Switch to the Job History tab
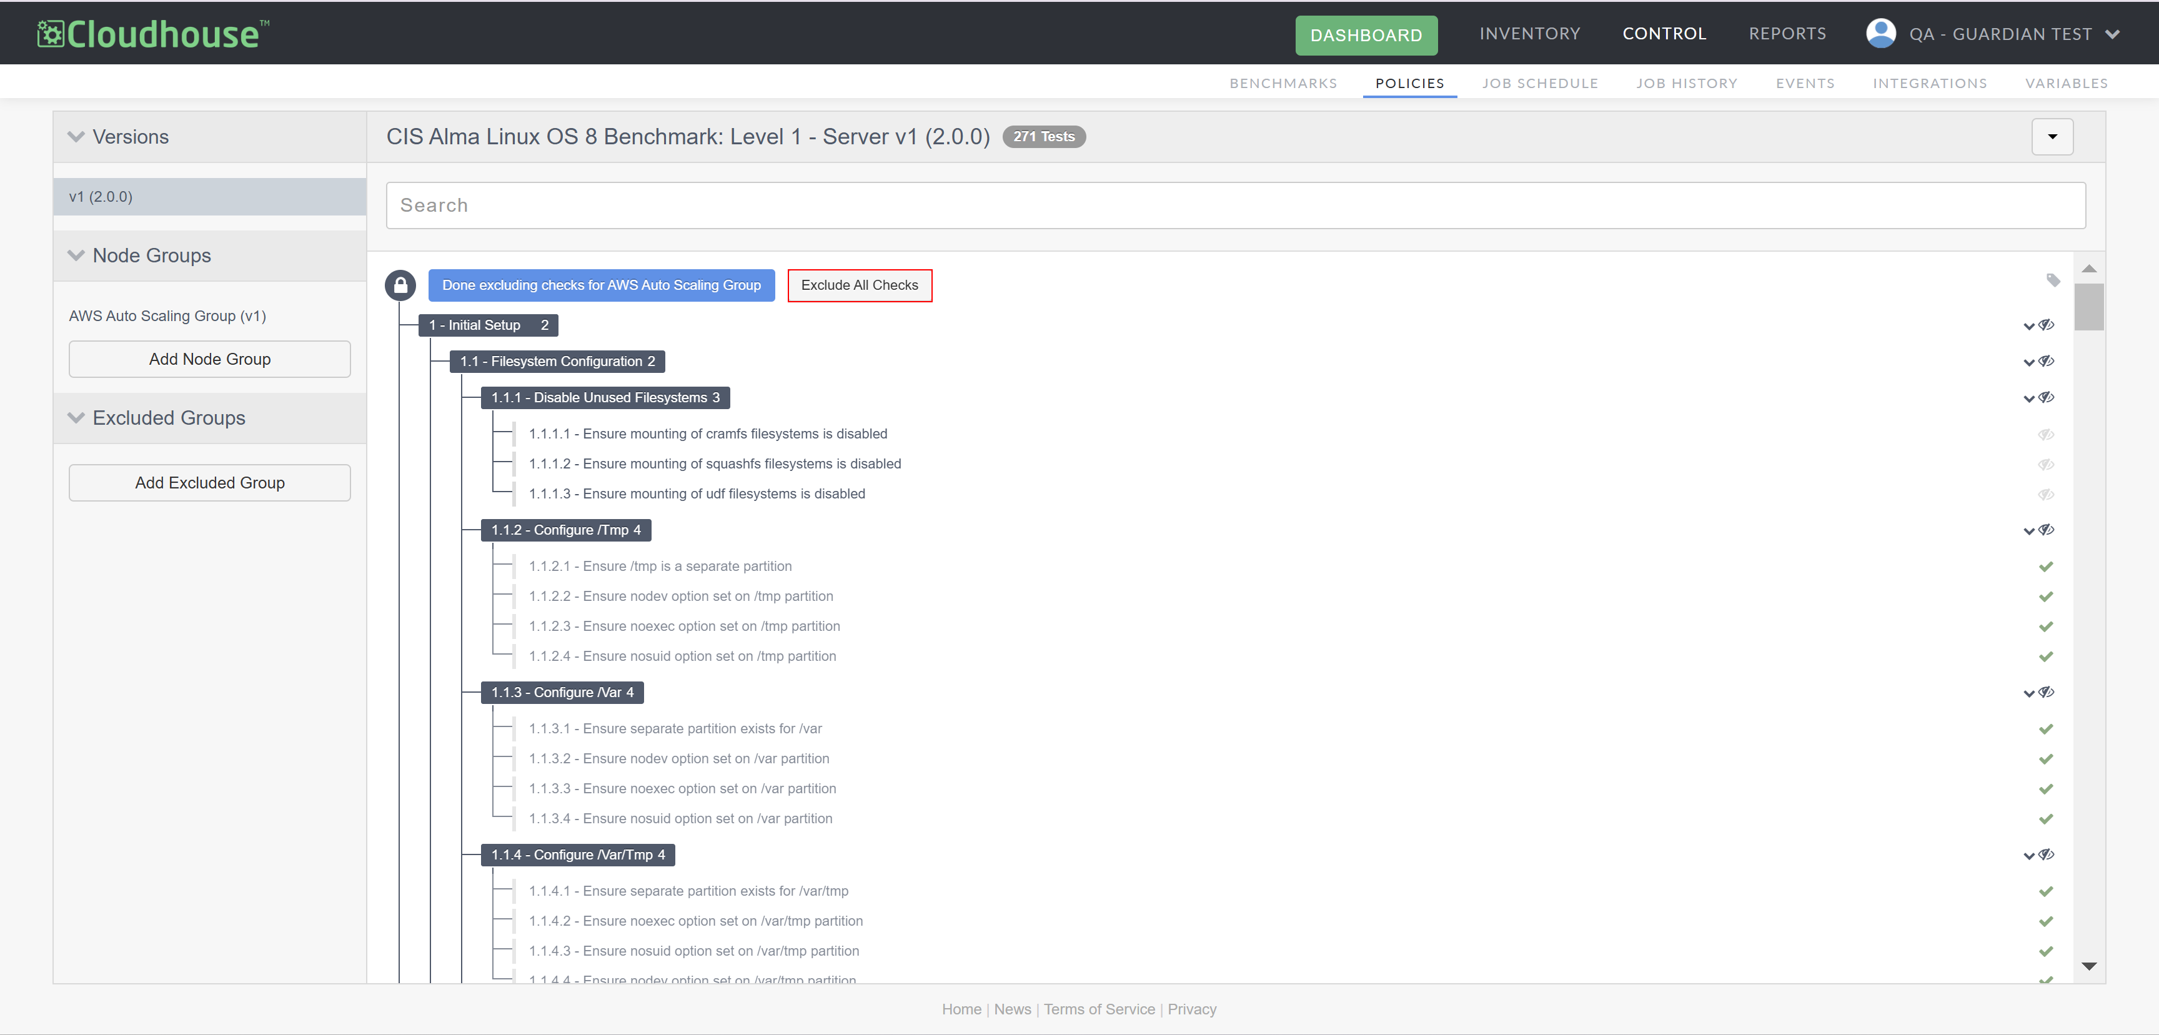 tap(1686, 83)
